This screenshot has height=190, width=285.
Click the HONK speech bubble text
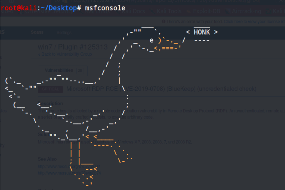(x=202, y=32)
